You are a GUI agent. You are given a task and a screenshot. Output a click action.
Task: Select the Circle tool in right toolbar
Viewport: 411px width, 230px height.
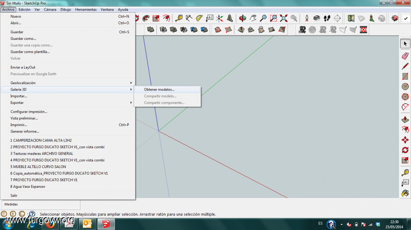click(405, 86)
